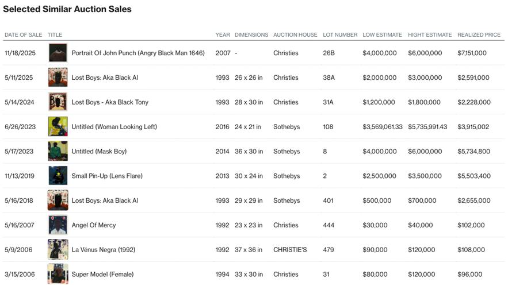Open the Portrait Of John Punch artwork thumbnail
Screen dimensions: 508x286
click(58, 53)
